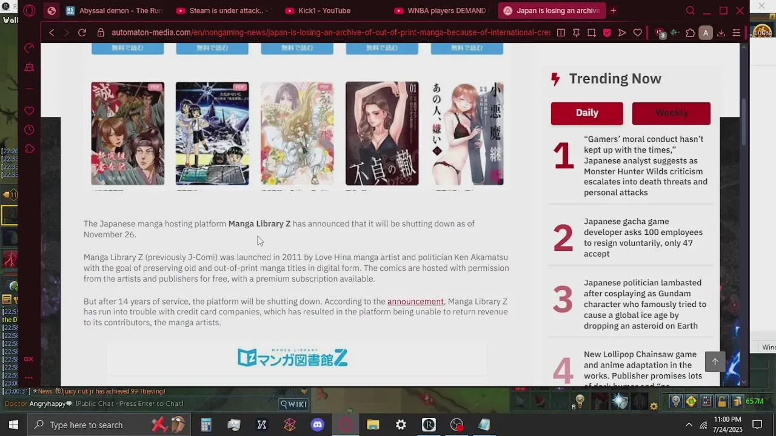The image size is (776, 436).
Task: Open the RuneScape Wiki lookup button
Action: (293, 404)
